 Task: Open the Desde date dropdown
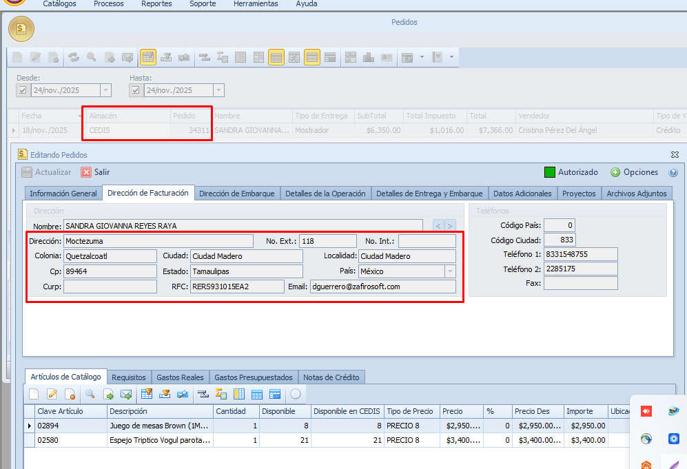(105, 90)
